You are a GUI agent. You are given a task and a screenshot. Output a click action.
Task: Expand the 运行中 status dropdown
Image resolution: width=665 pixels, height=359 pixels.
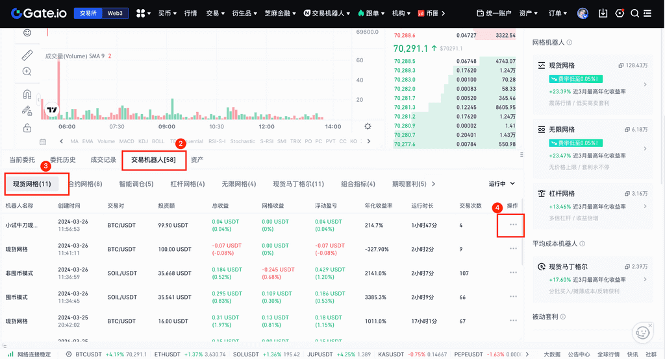click(x=502, y=184)
